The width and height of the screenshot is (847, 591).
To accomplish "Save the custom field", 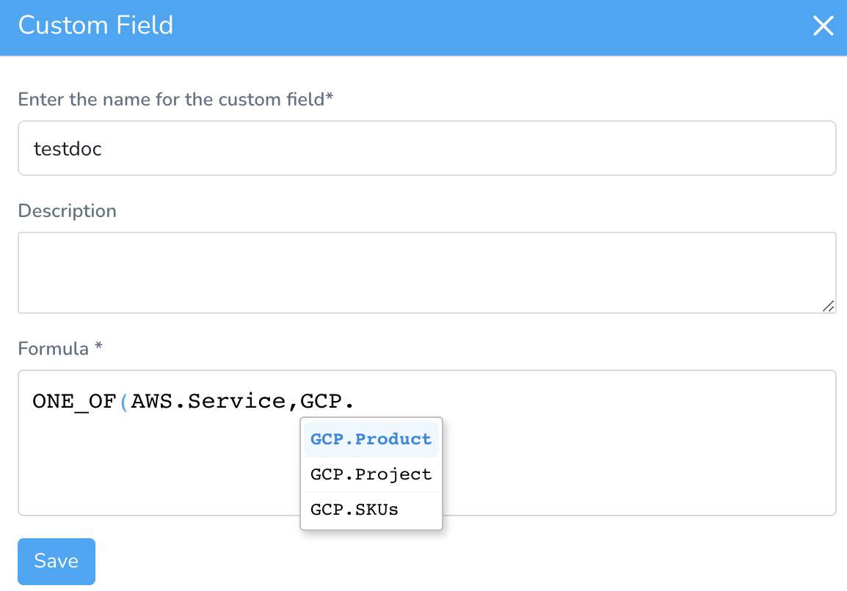I will click(57, 562).
